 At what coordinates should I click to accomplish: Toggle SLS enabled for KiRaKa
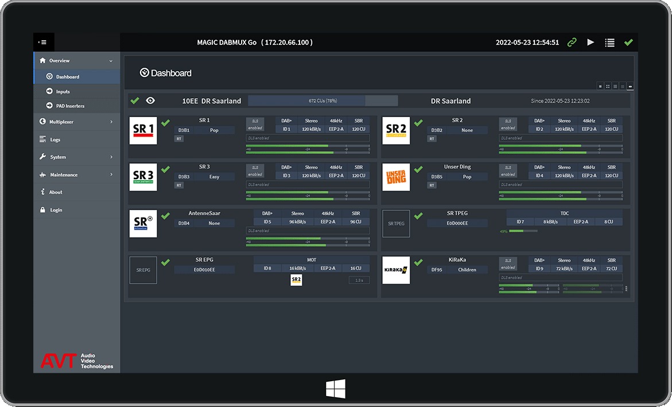[x=508, y=264]
